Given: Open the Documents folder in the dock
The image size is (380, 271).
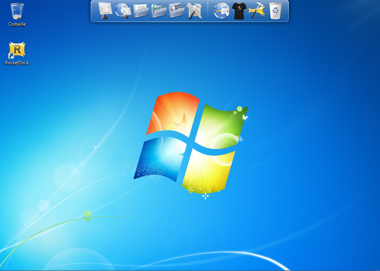Looking at the screenshot, I should [x=141, y=11].
